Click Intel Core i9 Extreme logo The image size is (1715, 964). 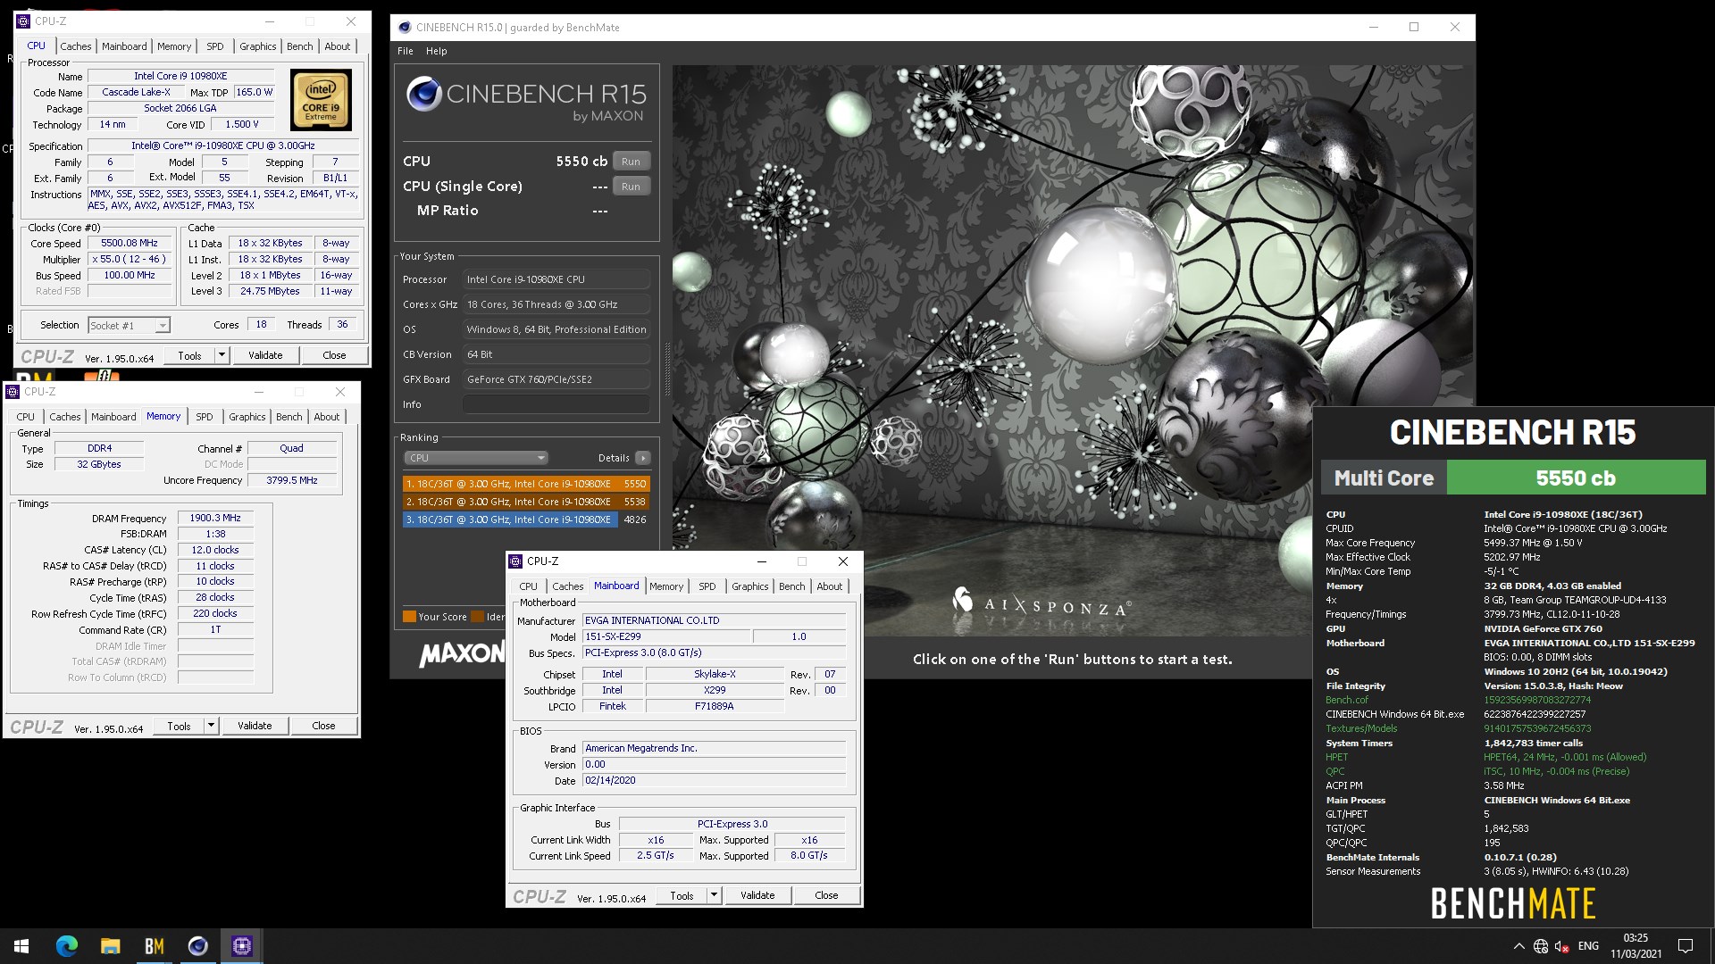click(321, 101)
